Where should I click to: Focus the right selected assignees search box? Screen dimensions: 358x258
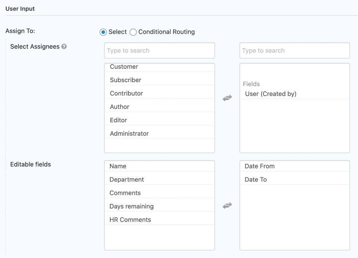pos(294,50)
